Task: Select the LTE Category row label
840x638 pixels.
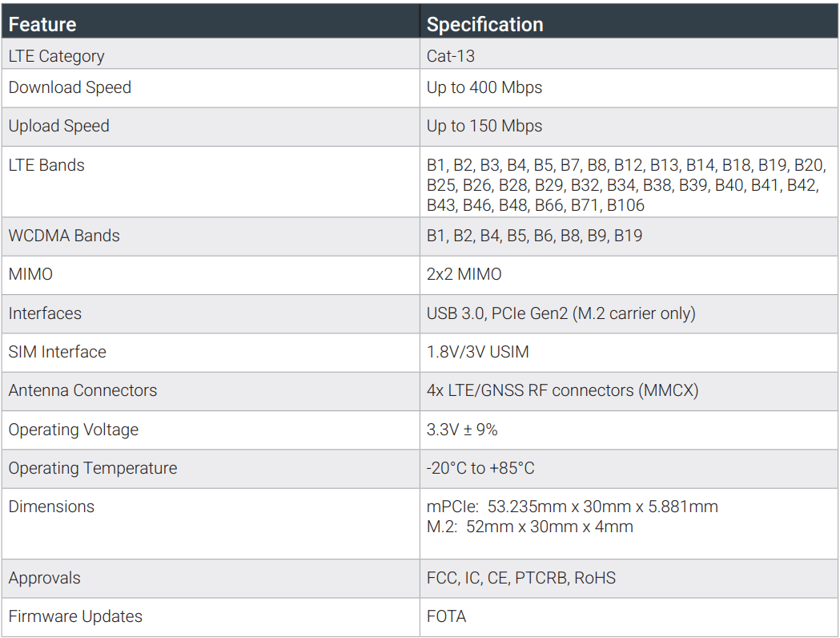Action: coord(56,56)
